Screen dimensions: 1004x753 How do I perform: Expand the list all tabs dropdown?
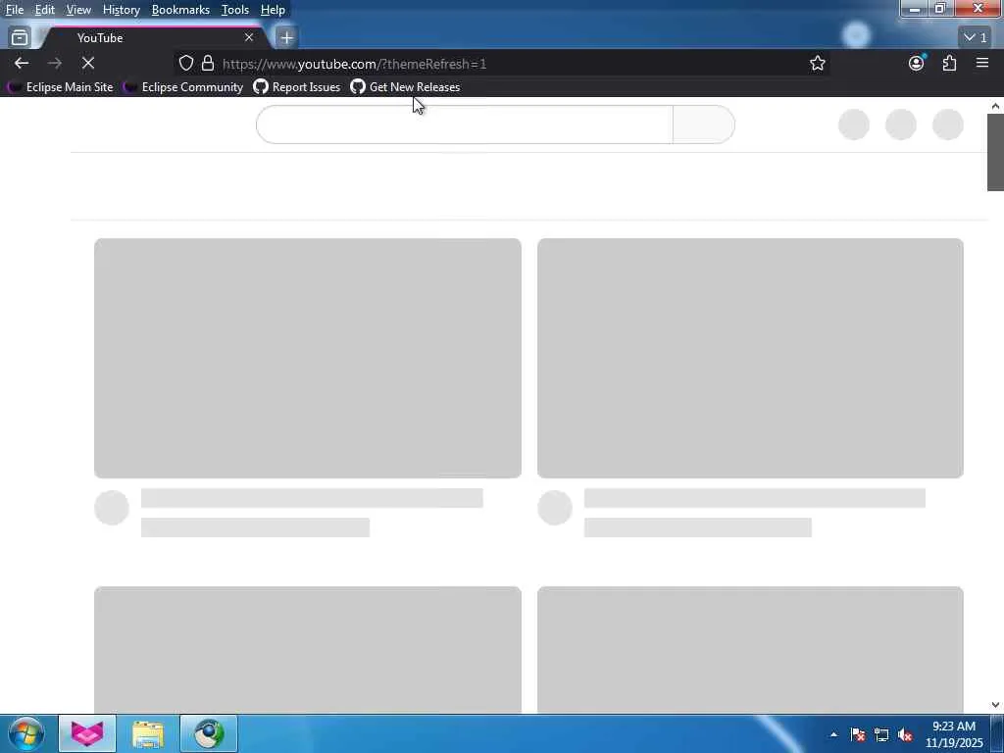(976, 37)
